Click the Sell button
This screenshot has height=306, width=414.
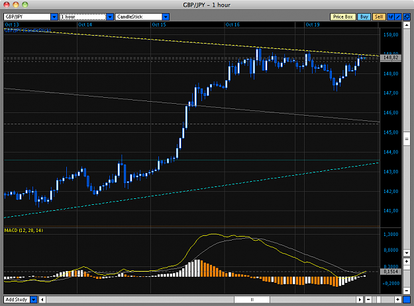(379, 17)
